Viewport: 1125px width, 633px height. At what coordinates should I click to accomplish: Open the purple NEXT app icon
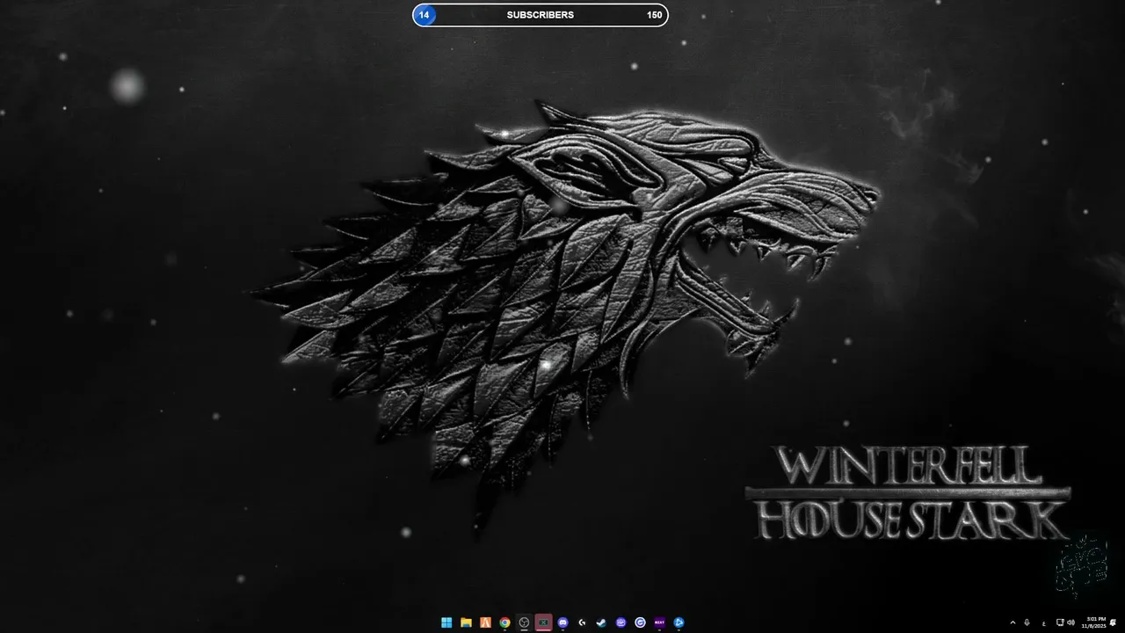[x=659, y=622]
